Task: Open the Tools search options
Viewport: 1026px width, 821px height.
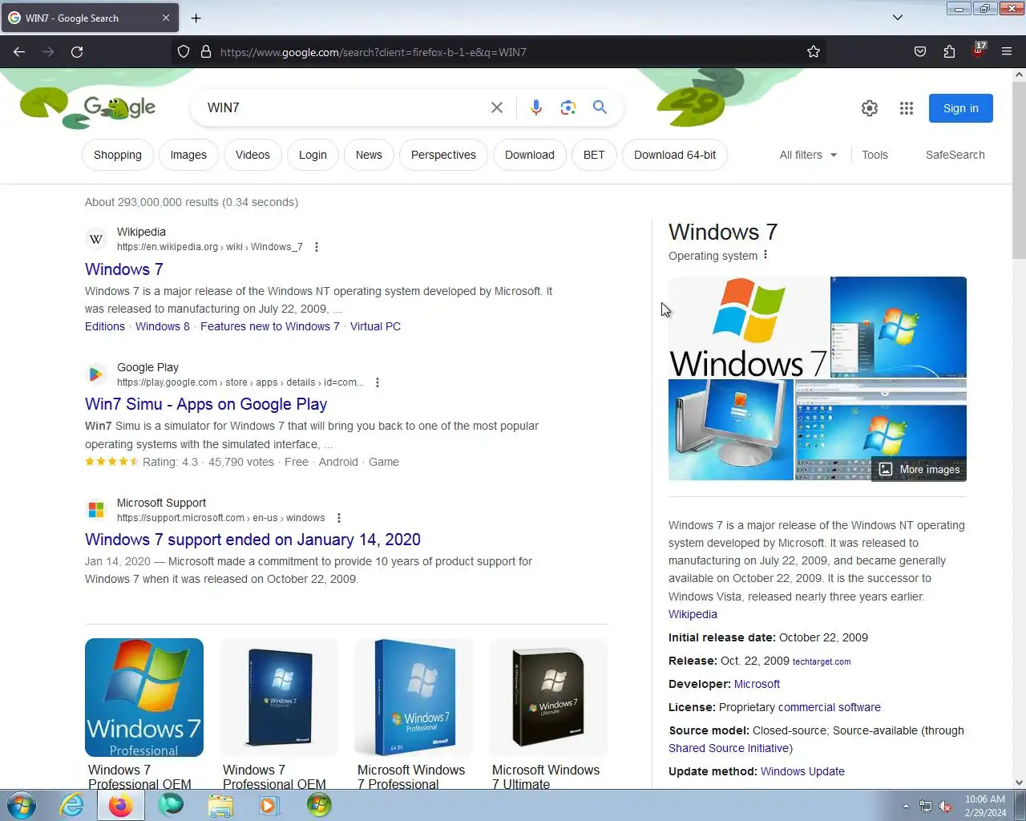Action: click(x=875, y=155)
